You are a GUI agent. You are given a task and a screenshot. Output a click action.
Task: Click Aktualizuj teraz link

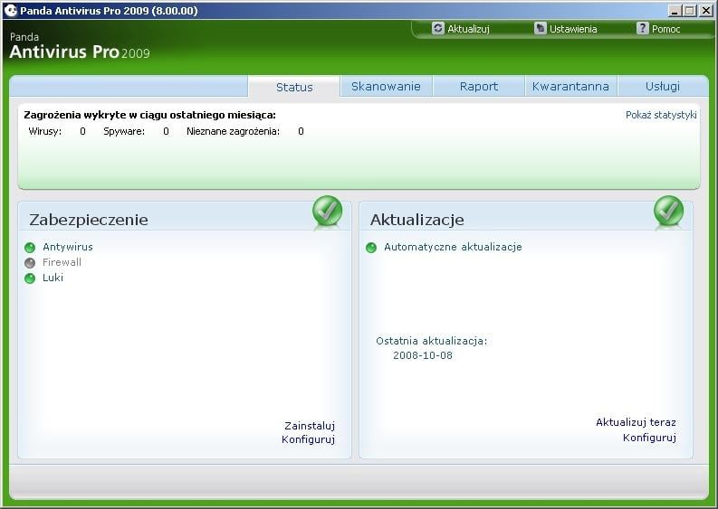pos(636,422)
